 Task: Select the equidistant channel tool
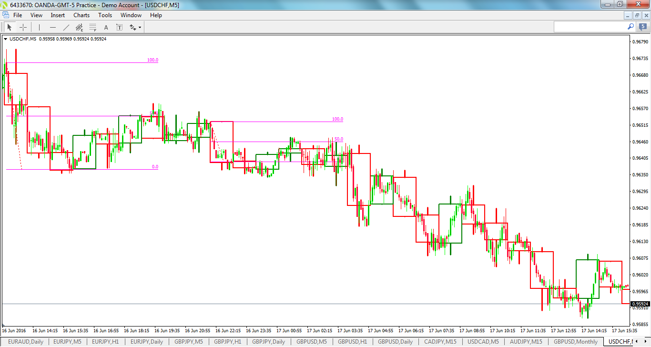pos(79,27)
